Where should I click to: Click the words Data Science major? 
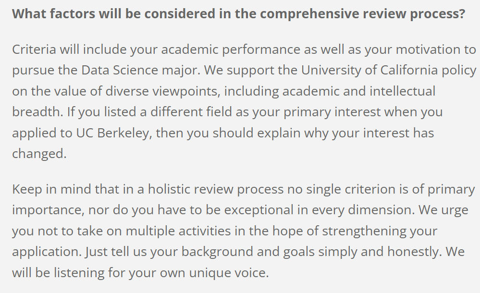(140, 70)
